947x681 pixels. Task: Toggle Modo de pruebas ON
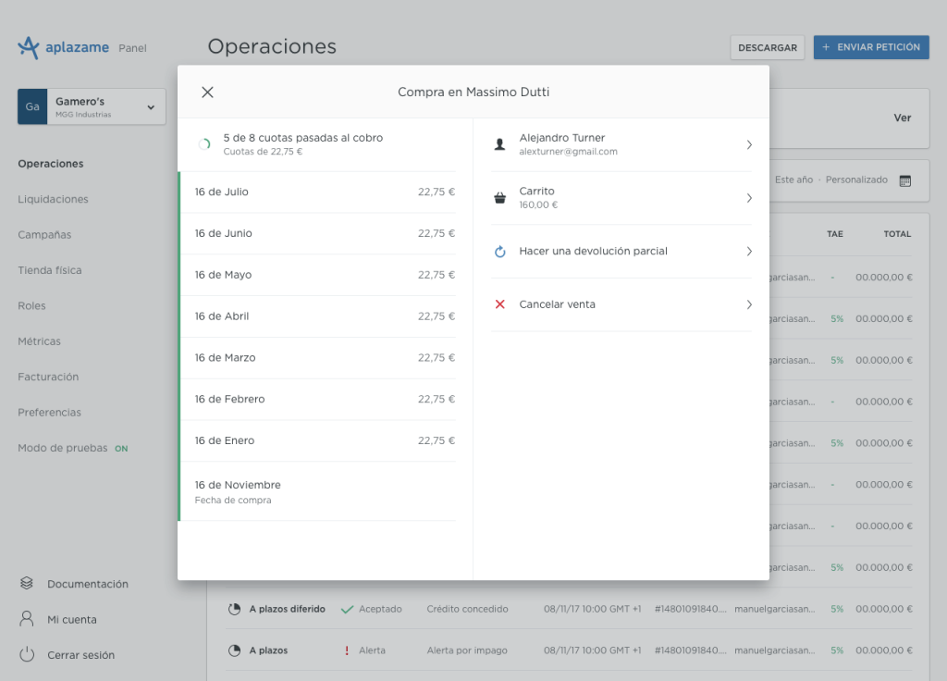point(121,449)
